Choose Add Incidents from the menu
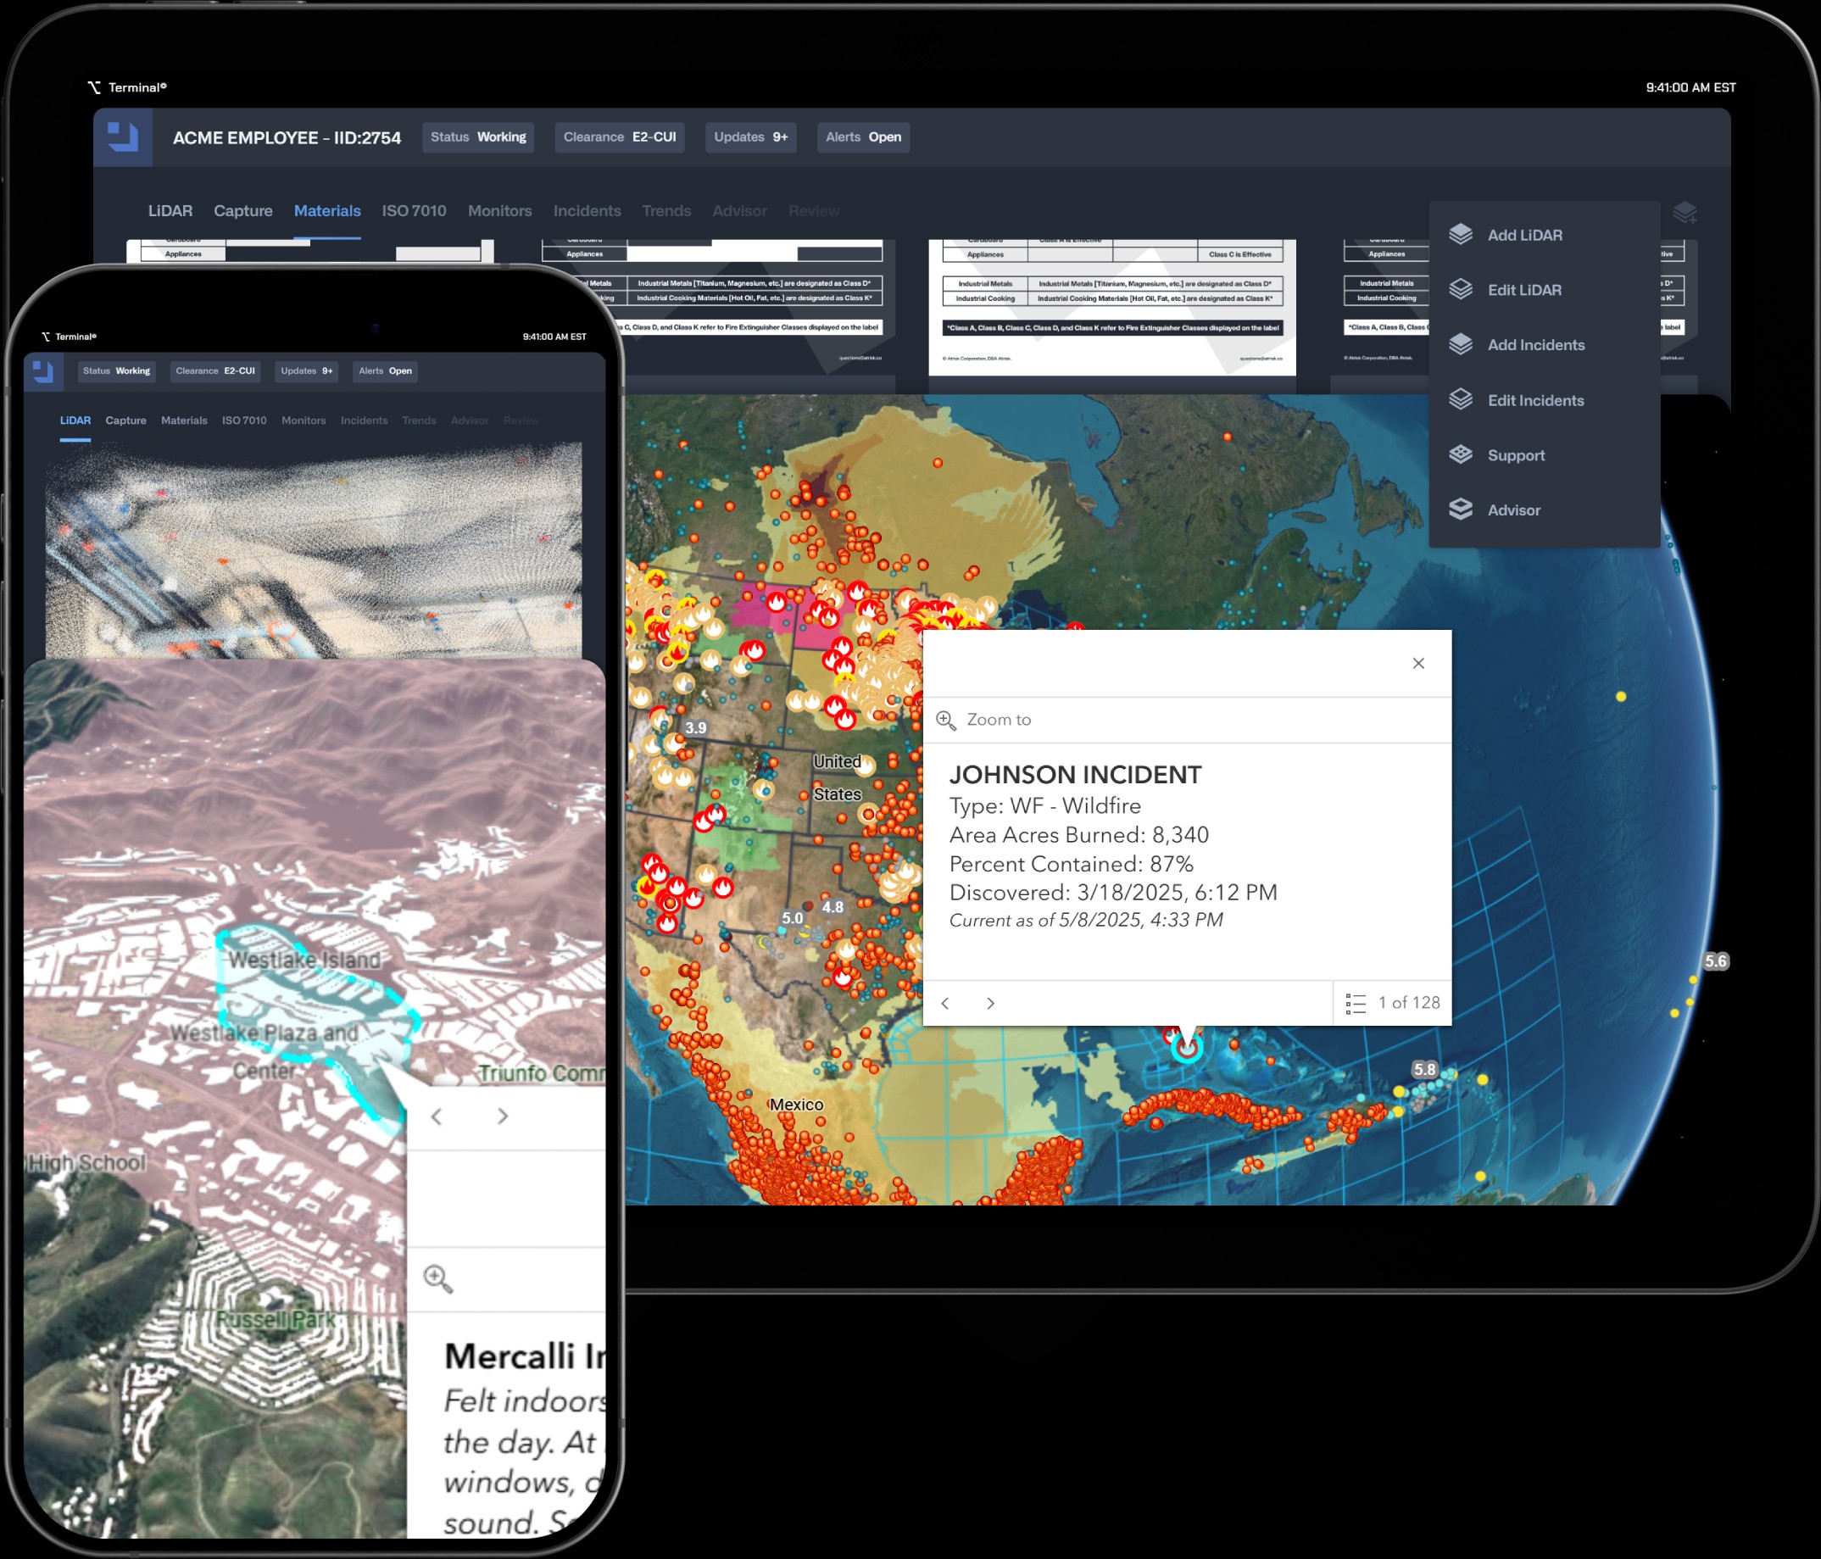 pyautogui.click(x=1535, y=345)
